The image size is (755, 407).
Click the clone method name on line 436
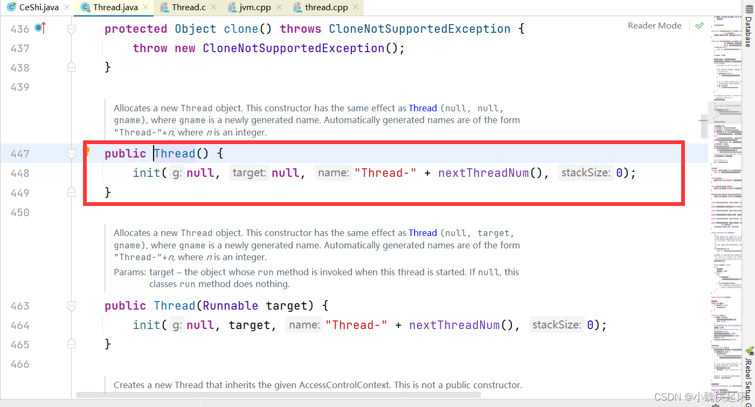(241, 29)
